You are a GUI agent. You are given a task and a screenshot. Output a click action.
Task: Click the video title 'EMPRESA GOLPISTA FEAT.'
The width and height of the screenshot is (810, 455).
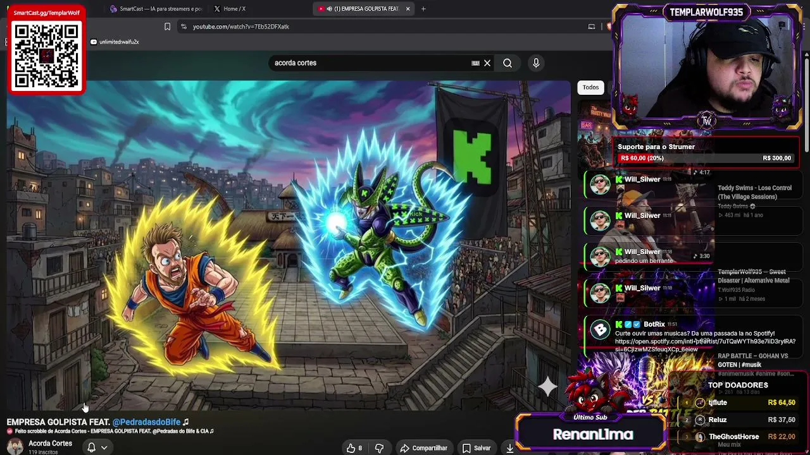tap(59, 422)
